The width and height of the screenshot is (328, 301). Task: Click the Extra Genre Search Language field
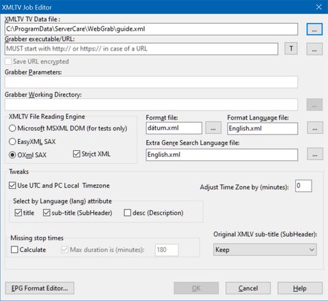[x=222, y=155]
